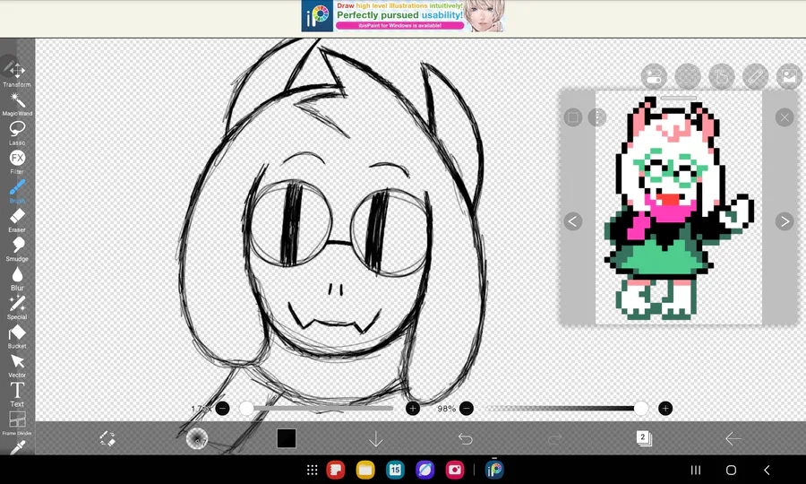806x484 pixels.
Task: Open the red notes app in taskbar
Action: (335, 470)
